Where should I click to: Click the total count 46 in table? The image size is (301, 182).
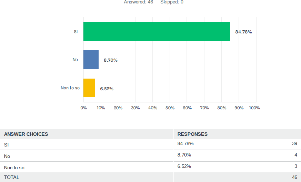coord(294,177)
